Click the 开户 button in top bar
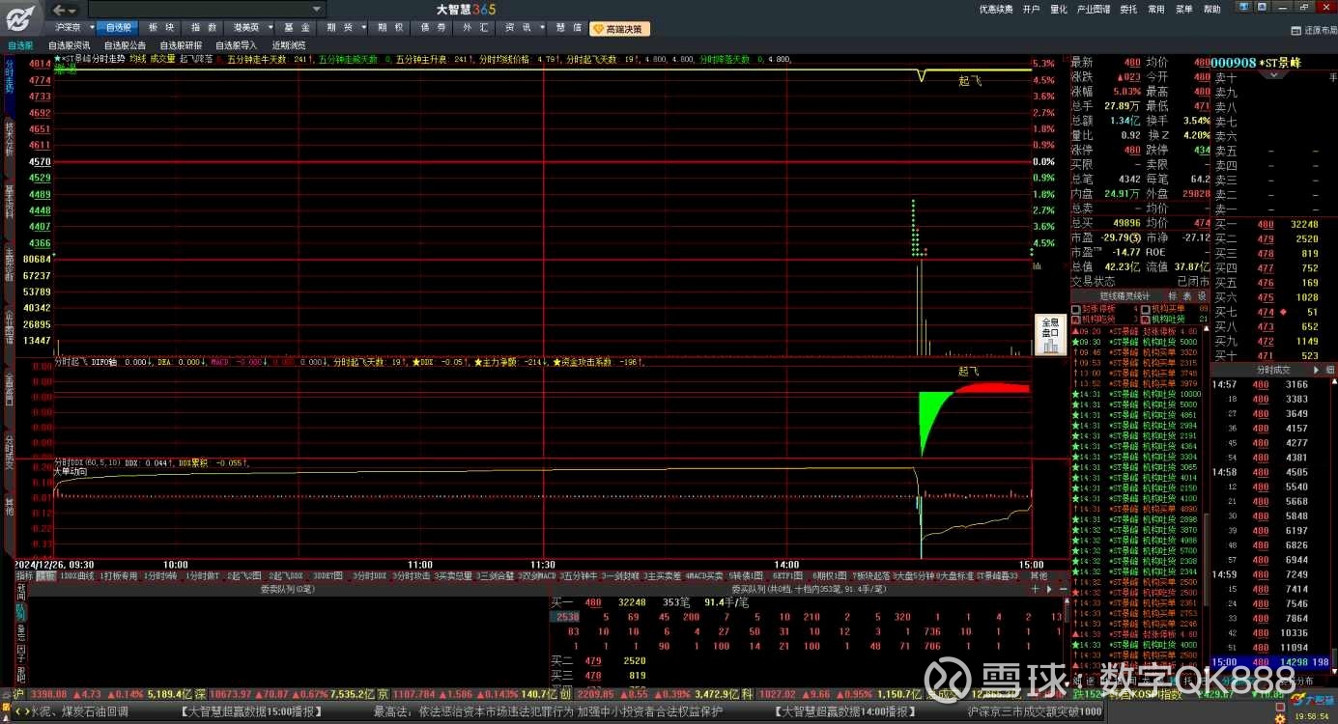The image size is (1338, 724). coord(1031,9)
